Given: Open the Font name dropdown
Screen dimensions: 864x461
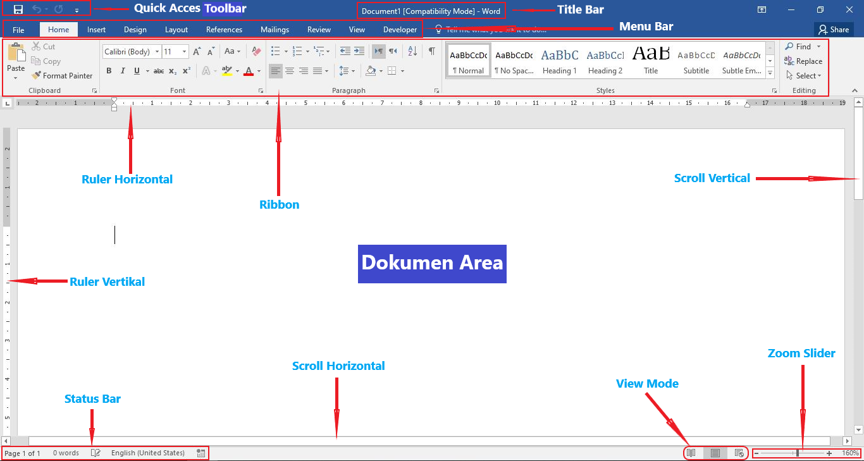Looking at the screenshot, I should [x=157, y=51].
